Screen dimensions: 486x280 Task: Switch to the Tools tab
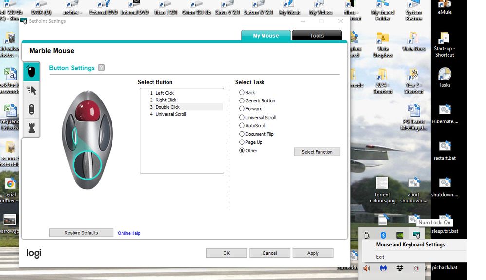click(x=317, y=36)
